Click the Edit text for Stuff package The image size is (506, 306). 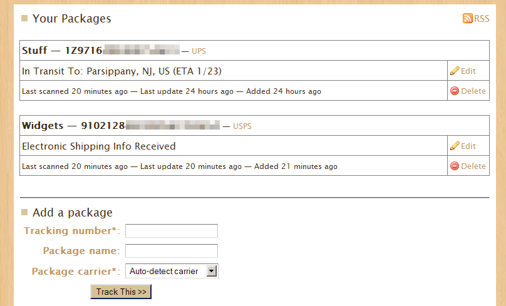click(468, 71)
